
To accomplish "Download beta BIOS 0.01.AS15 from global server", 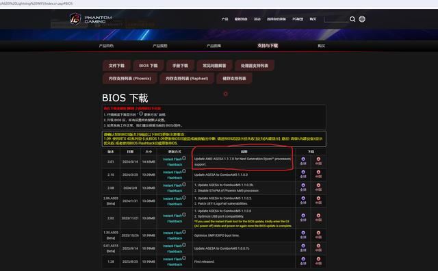I will [x=303, y=248].
